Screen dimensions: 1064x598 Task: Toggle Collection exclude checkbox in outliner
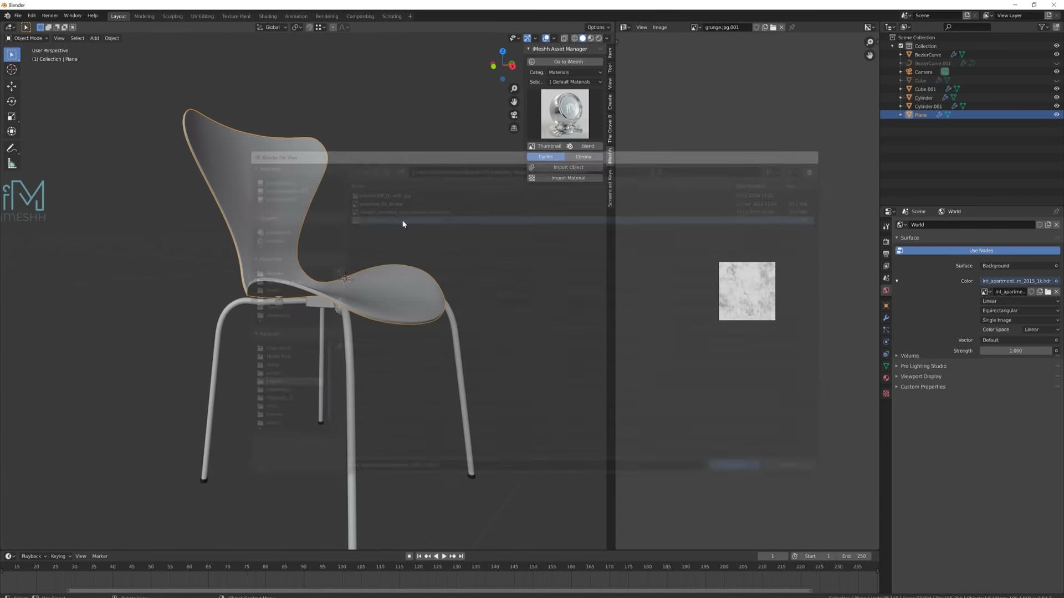(901, 46)
